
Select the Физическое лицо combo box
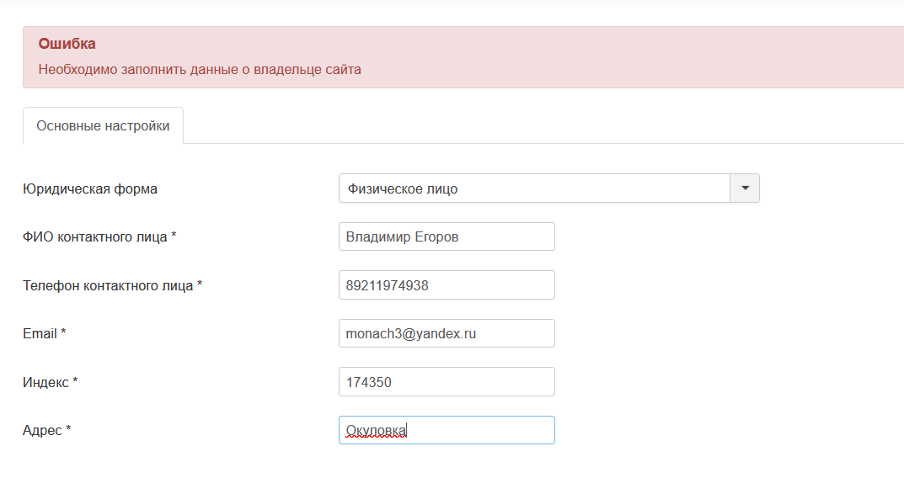tap(534, 189)
